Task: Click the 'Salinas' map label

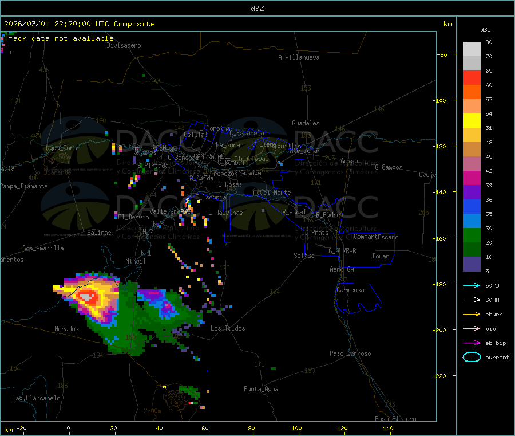Action: click(99, 233)
